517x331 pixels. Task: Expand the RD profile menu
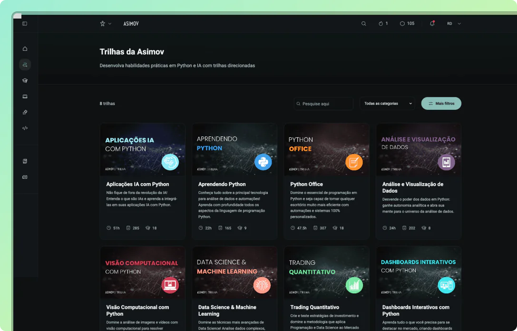tap(453, 23)
